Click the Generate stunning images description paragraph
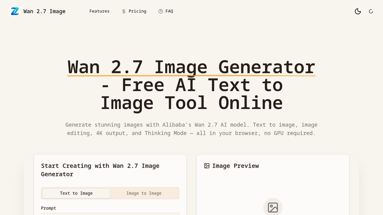383x215 pixels. [x=191, y=129]
